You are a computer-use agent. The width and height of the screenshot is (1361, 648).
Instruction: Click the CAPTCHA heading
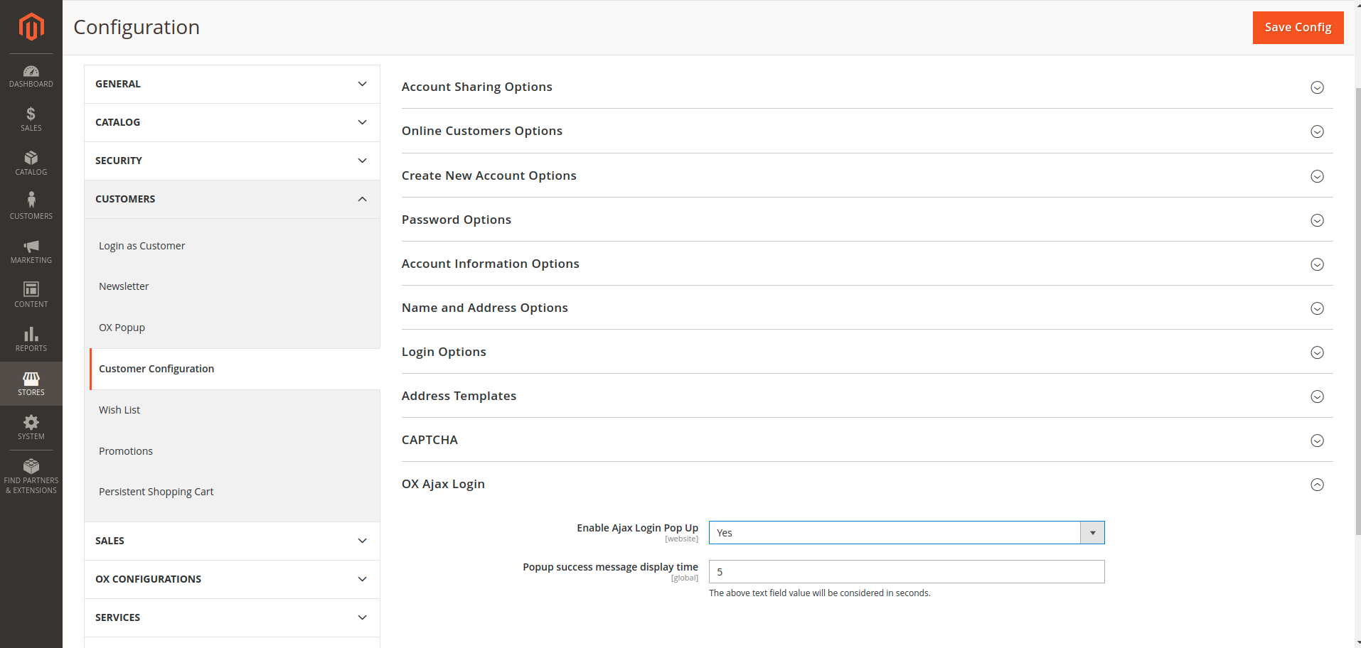(x=429, y=440)
